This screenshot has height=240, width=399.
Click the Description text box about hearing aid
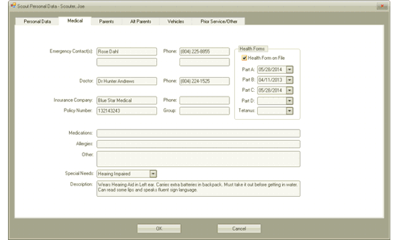click(198, 189)
